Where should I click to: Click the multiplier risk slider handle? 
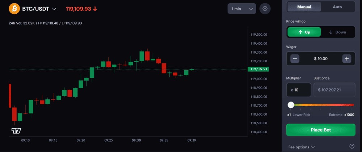pos(291,105)
